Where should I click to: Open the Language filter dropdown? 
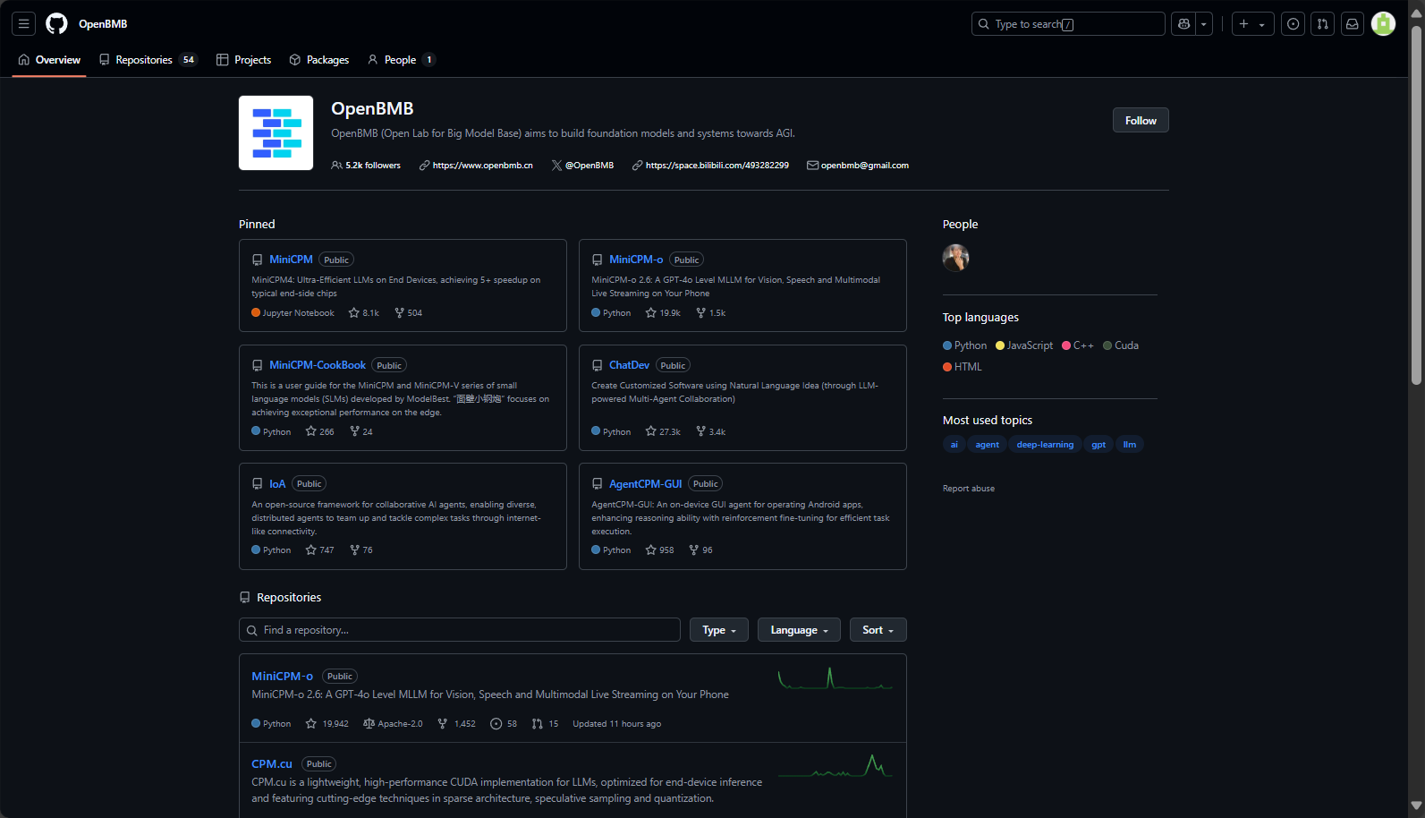(x=799, y=630)
